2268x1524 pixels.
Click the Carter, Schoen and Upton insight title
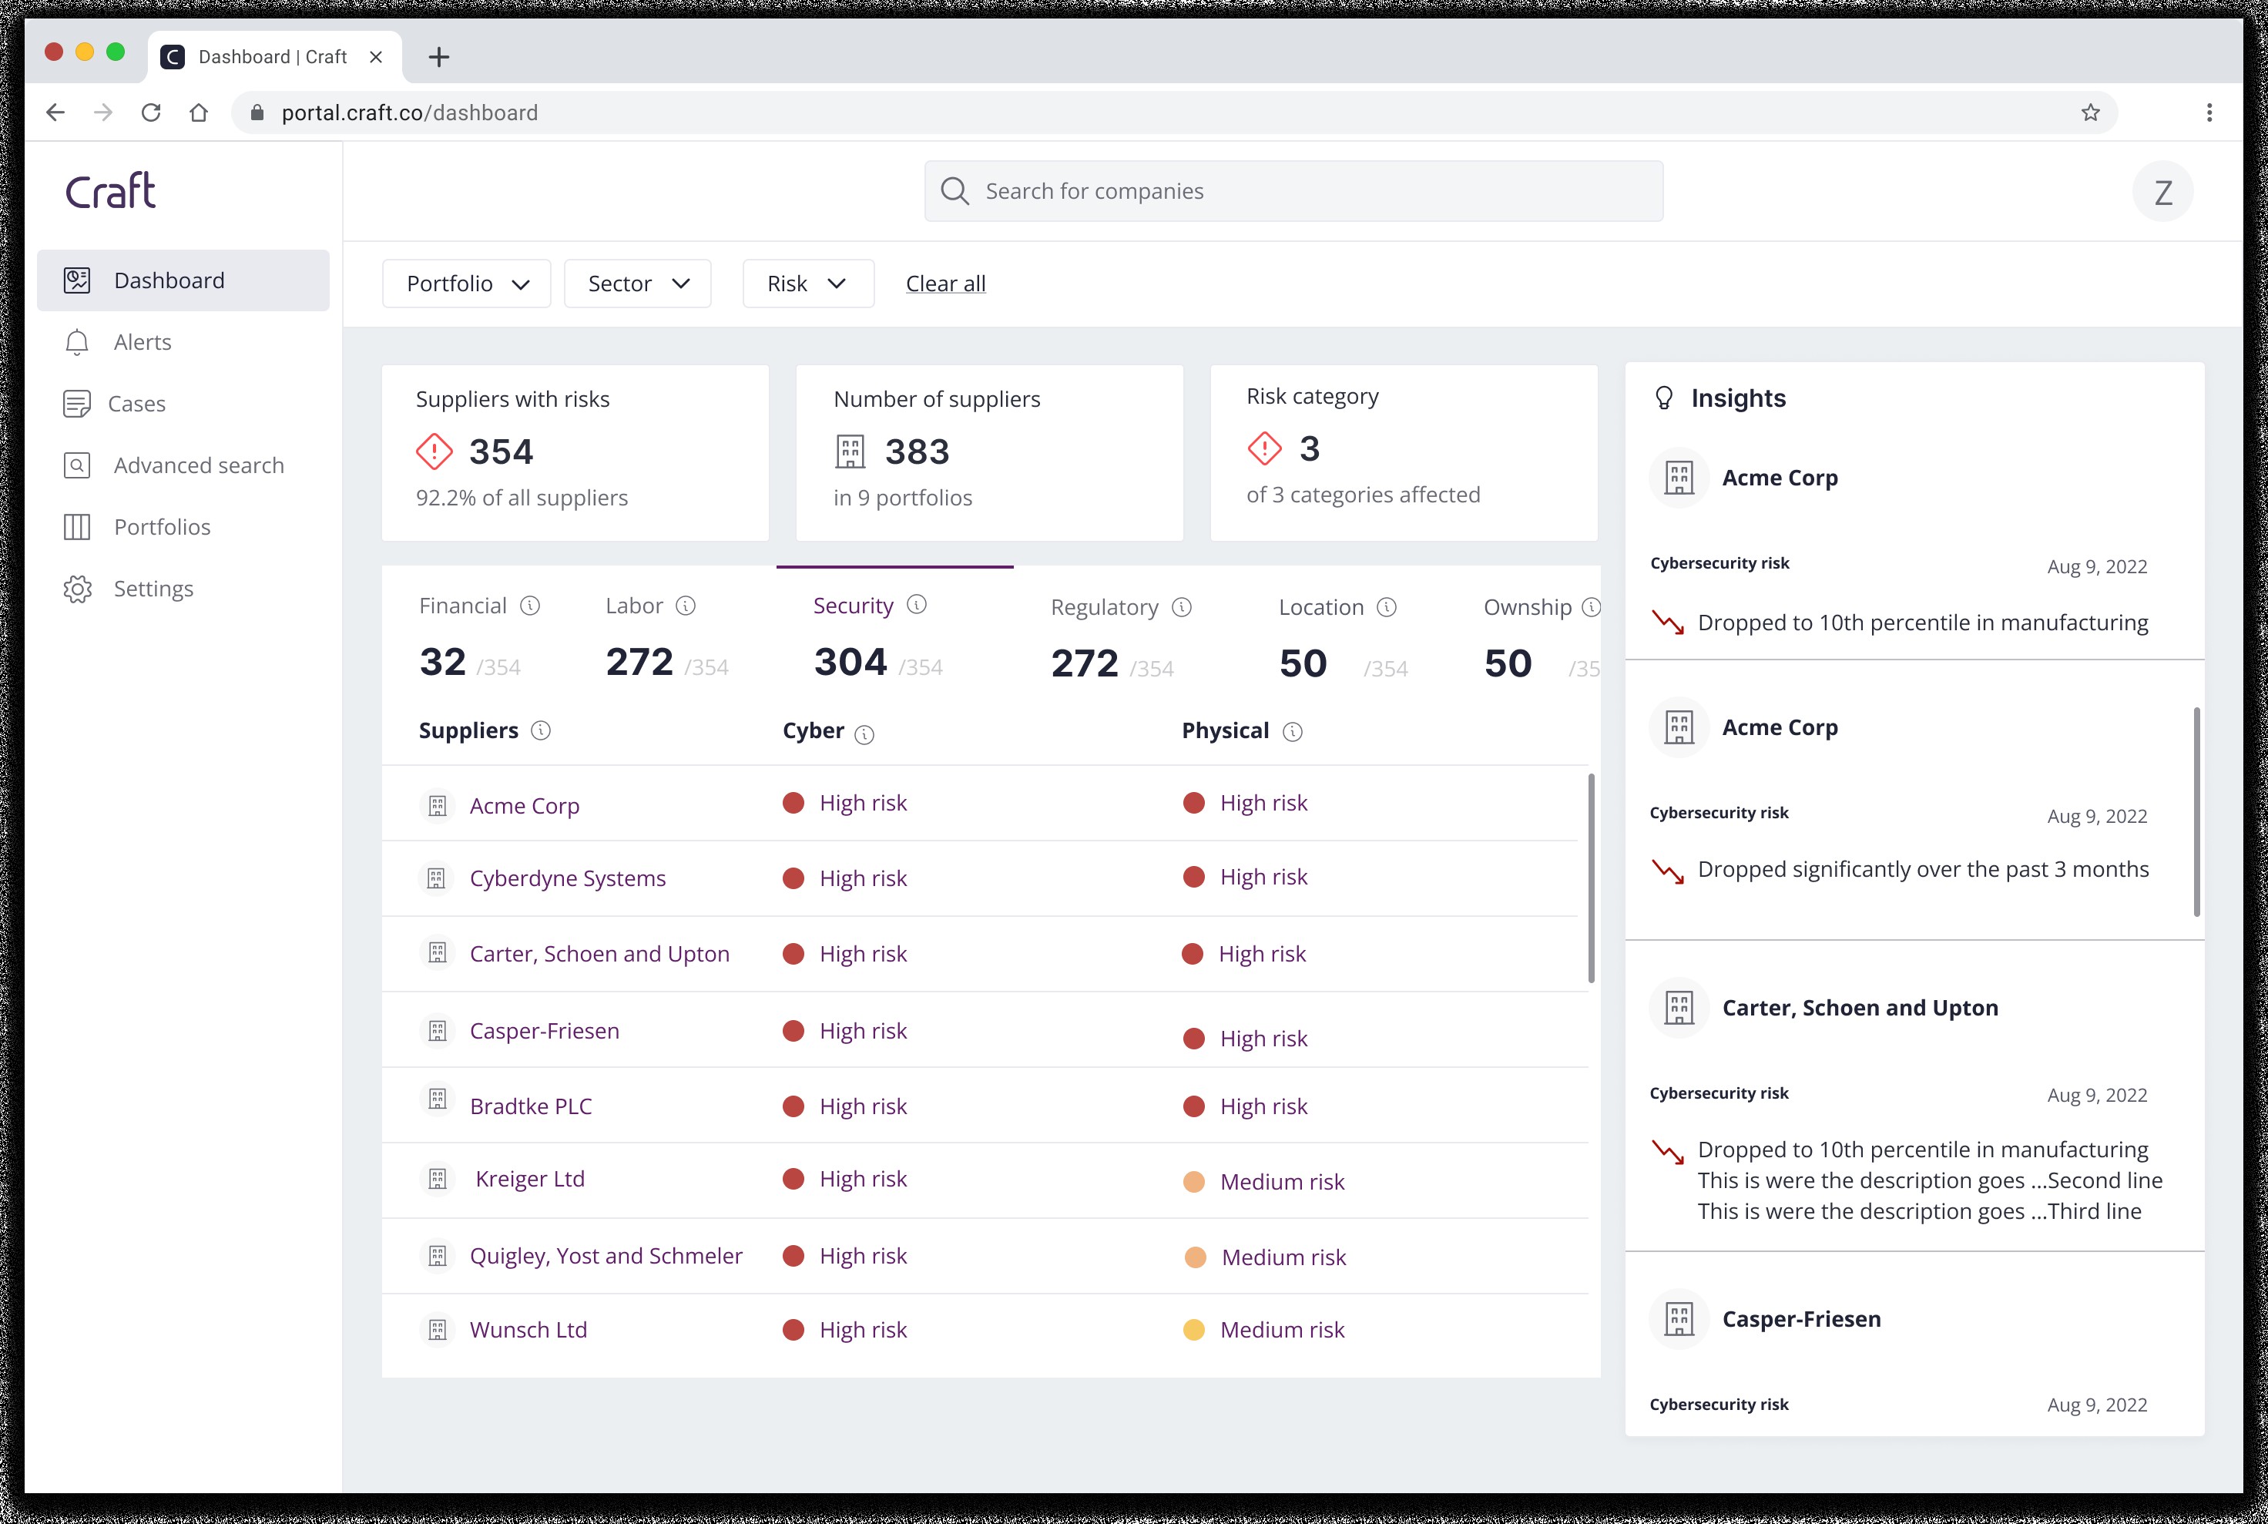1860,1008
